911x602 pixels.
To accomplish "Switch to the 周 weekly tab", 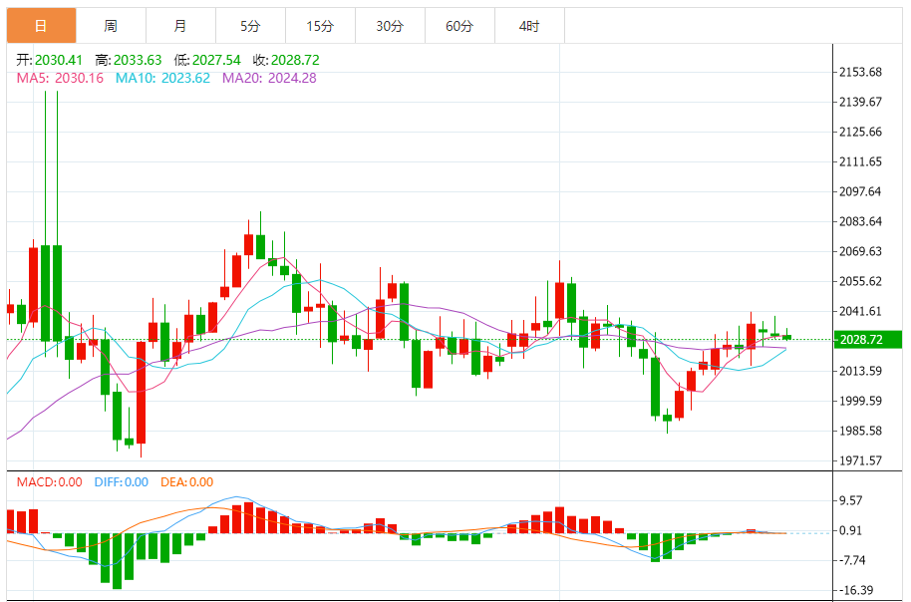I will point(111,26).
